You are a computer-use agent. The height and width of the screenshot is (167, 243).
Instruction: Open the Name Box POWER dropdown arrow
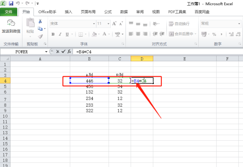tap(46, 52)
